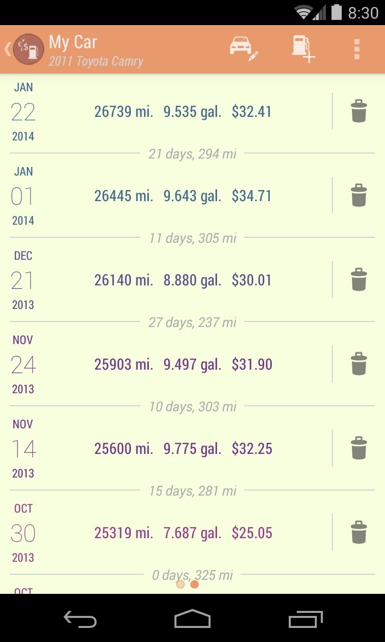
Task: Delete the Nov 14 2013 fill-up
Action: pos(358,448)
